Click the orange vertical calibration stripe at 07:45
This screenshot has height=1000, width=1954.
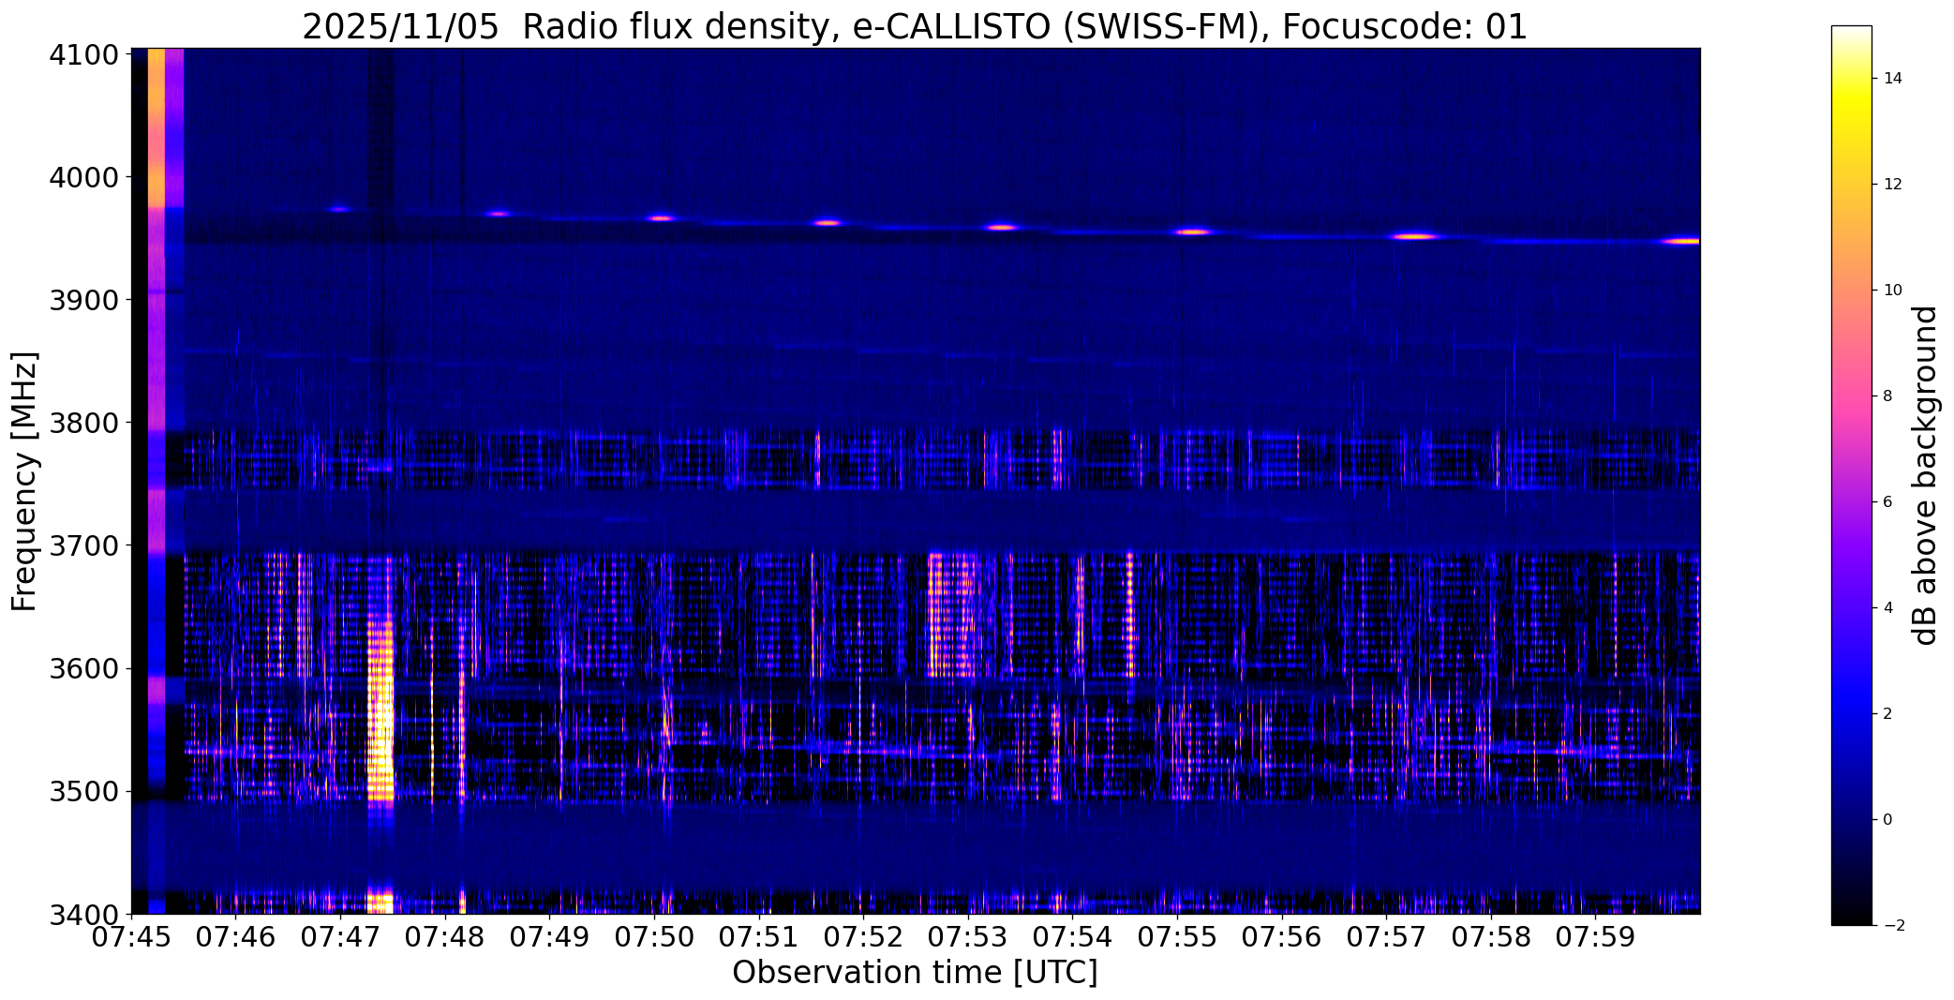pyautogui.click(x=157, y=127)
